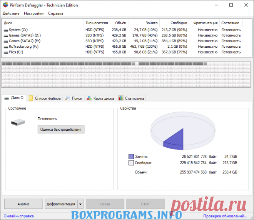Switch to the Поиск tab
The width and height of the screenshot is (254, 220).
point(74,98)
